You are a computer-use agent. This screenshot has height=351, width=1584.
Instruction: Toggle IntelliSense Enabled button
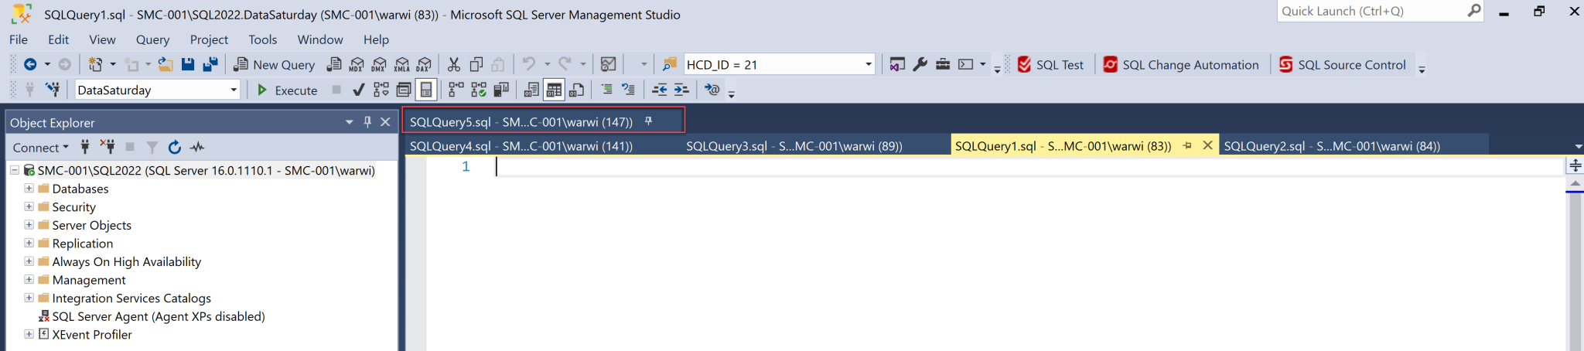coord(426,90)
